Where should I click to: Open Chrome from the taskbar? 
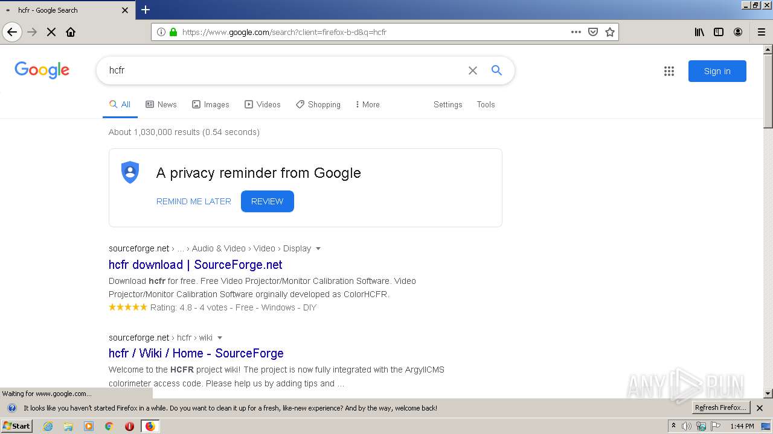pyautogui.click(x=109, y=426)
